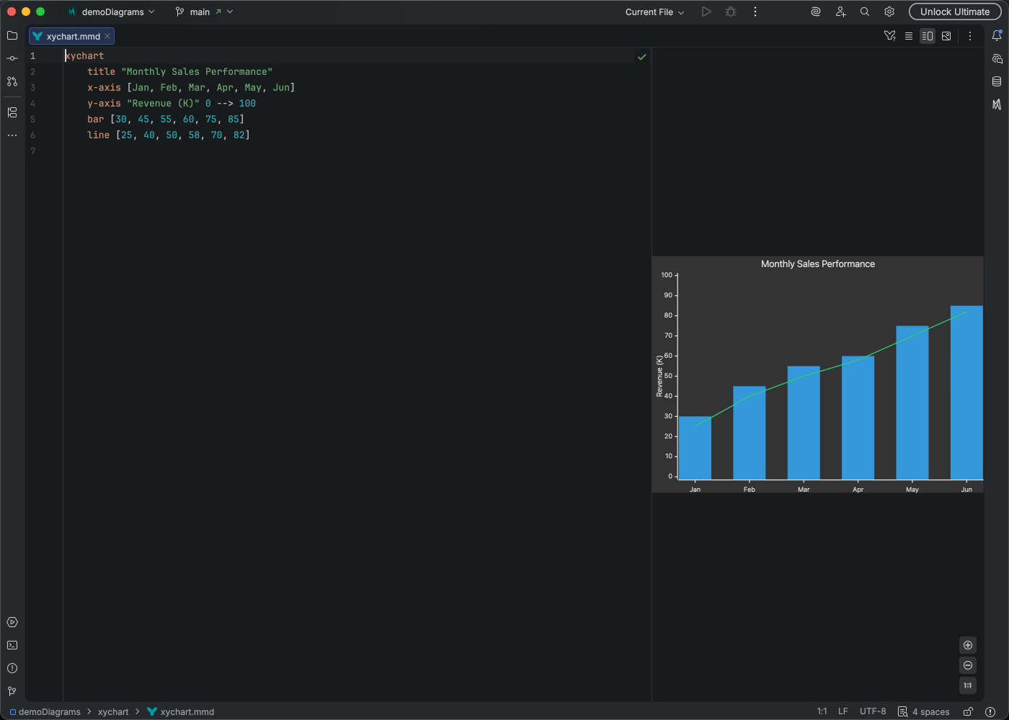Switch preview panel to editor-only mode
This screenshot has height=720, width=1009.
[x=909, y=35]
